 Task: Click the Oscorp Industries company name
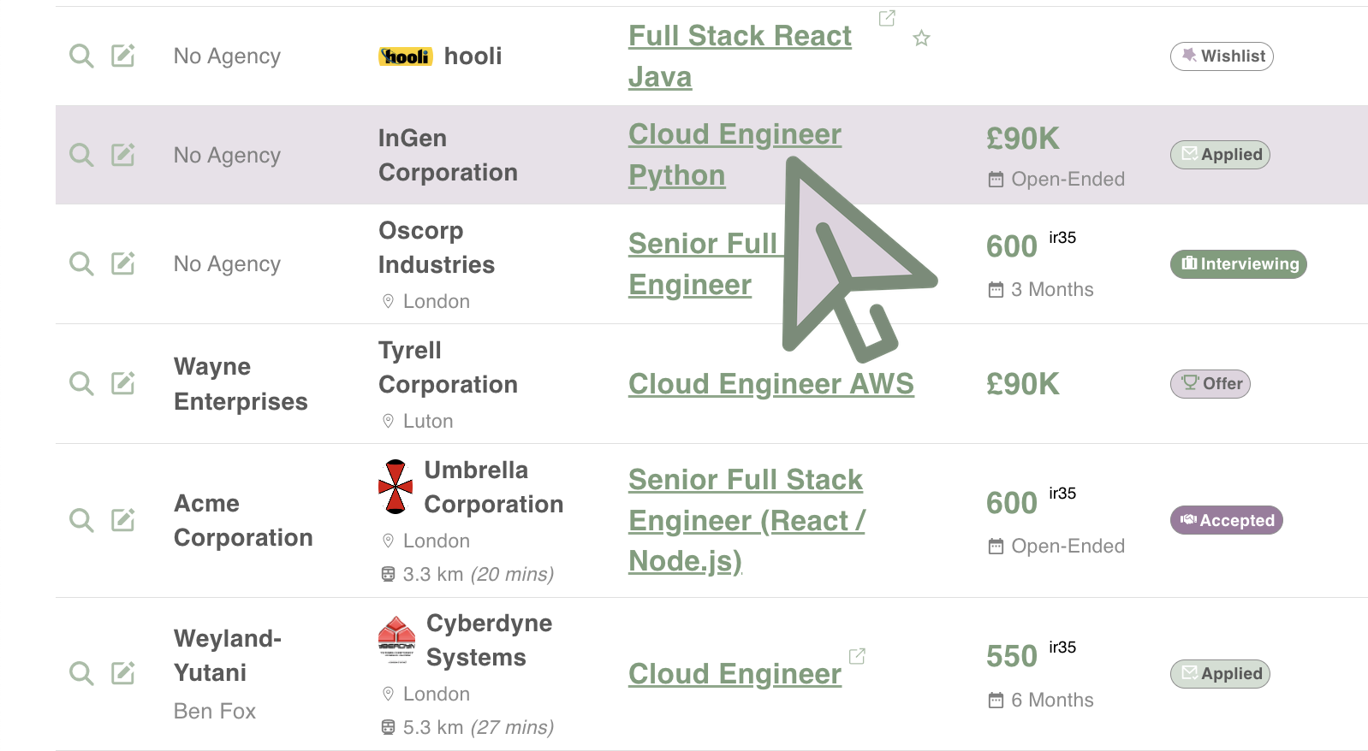coord(437,247)
